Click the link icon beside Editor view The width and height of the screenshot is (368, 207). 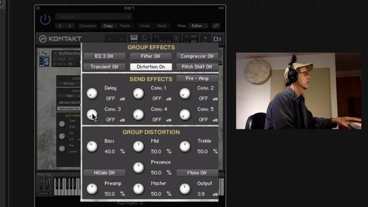click(216, 26)
